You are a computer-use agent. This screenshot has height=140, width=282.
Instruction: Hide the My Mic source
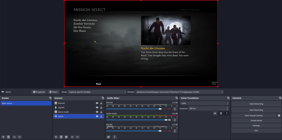pos(97,108)
